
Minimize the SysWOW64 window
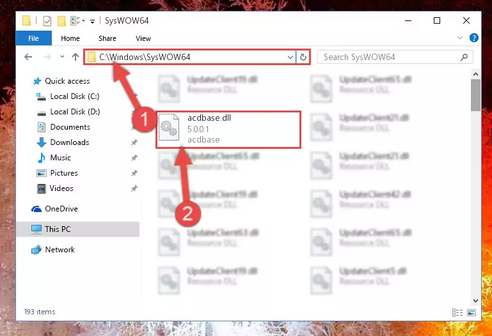pyautogui.click(x=408, y=20)
